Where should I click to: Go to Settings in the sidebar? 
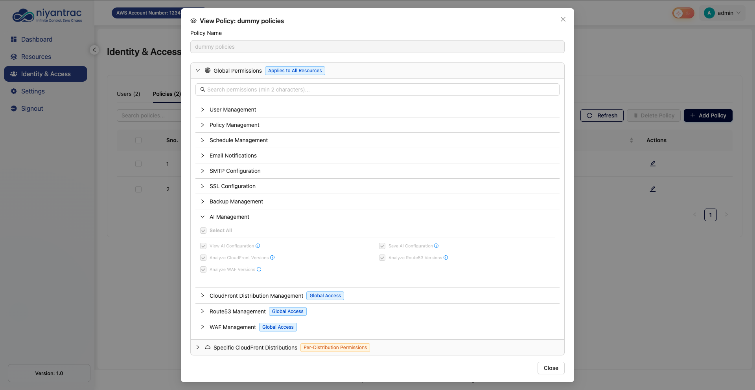[33, 91]
